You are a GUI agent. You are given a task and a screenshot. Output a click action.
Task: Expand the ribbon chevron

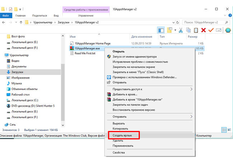tap(225, 15)
